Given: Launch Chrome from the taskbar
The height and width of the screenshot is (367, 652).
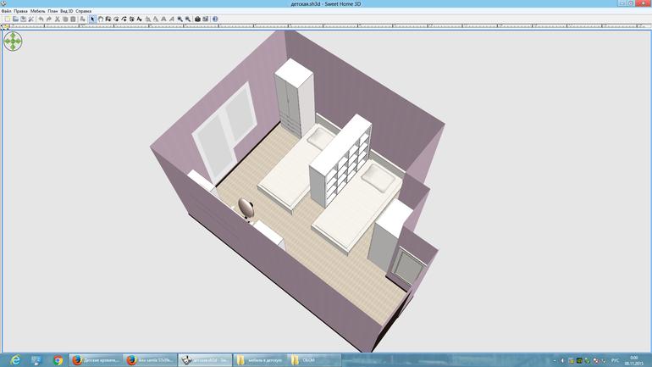Looking at the screenshot, I should tap(58, 360).
